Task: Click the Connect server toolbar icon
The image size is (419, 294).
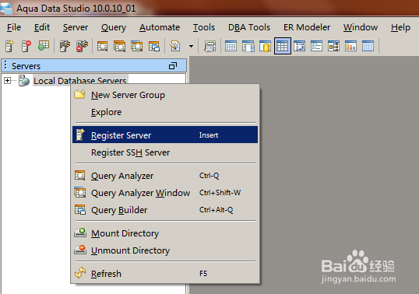Action: 65,46
